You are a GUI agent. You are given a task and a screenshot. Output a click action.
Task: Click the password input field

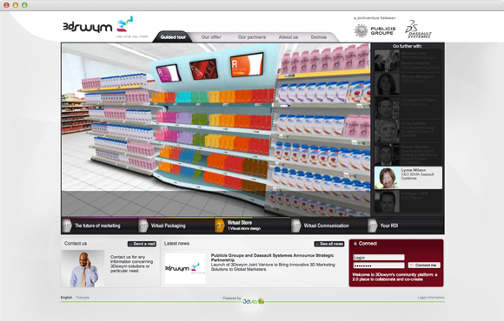tap(379, 265)
